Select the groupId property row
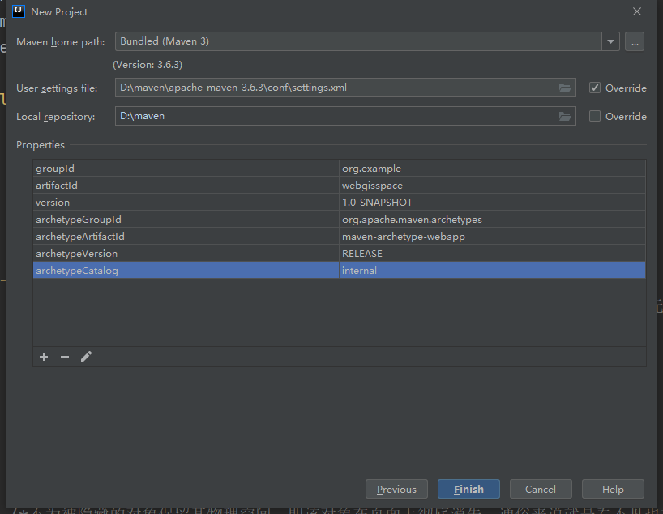Screen dimensions: 663x514 (x=339, y=169)
